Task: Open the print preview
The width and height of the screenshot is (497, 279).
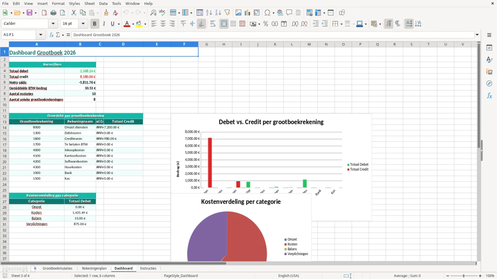Action: (63, 13)
